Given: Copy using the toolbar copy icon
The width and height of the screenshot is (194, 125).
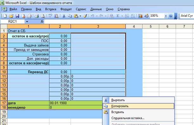Looking at the screenshot, I should coord(70,16).
